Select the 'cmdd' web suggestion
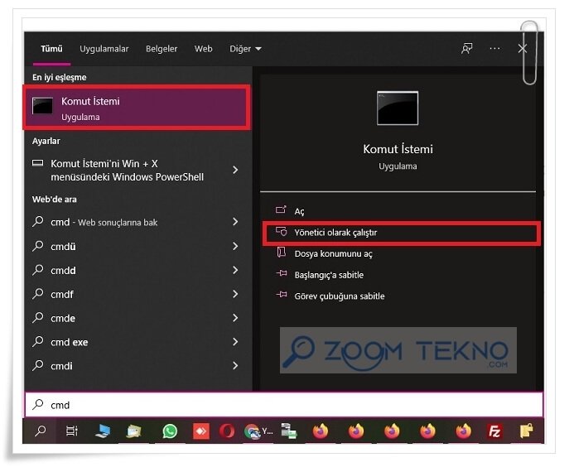The width and height of the screenshot is (569, 467). click(63, 271)
